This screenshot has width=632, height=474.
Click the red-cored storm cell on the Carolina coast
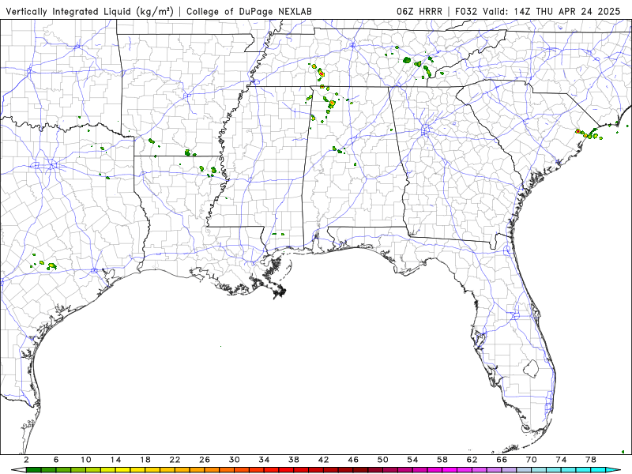tap(577, 131)
